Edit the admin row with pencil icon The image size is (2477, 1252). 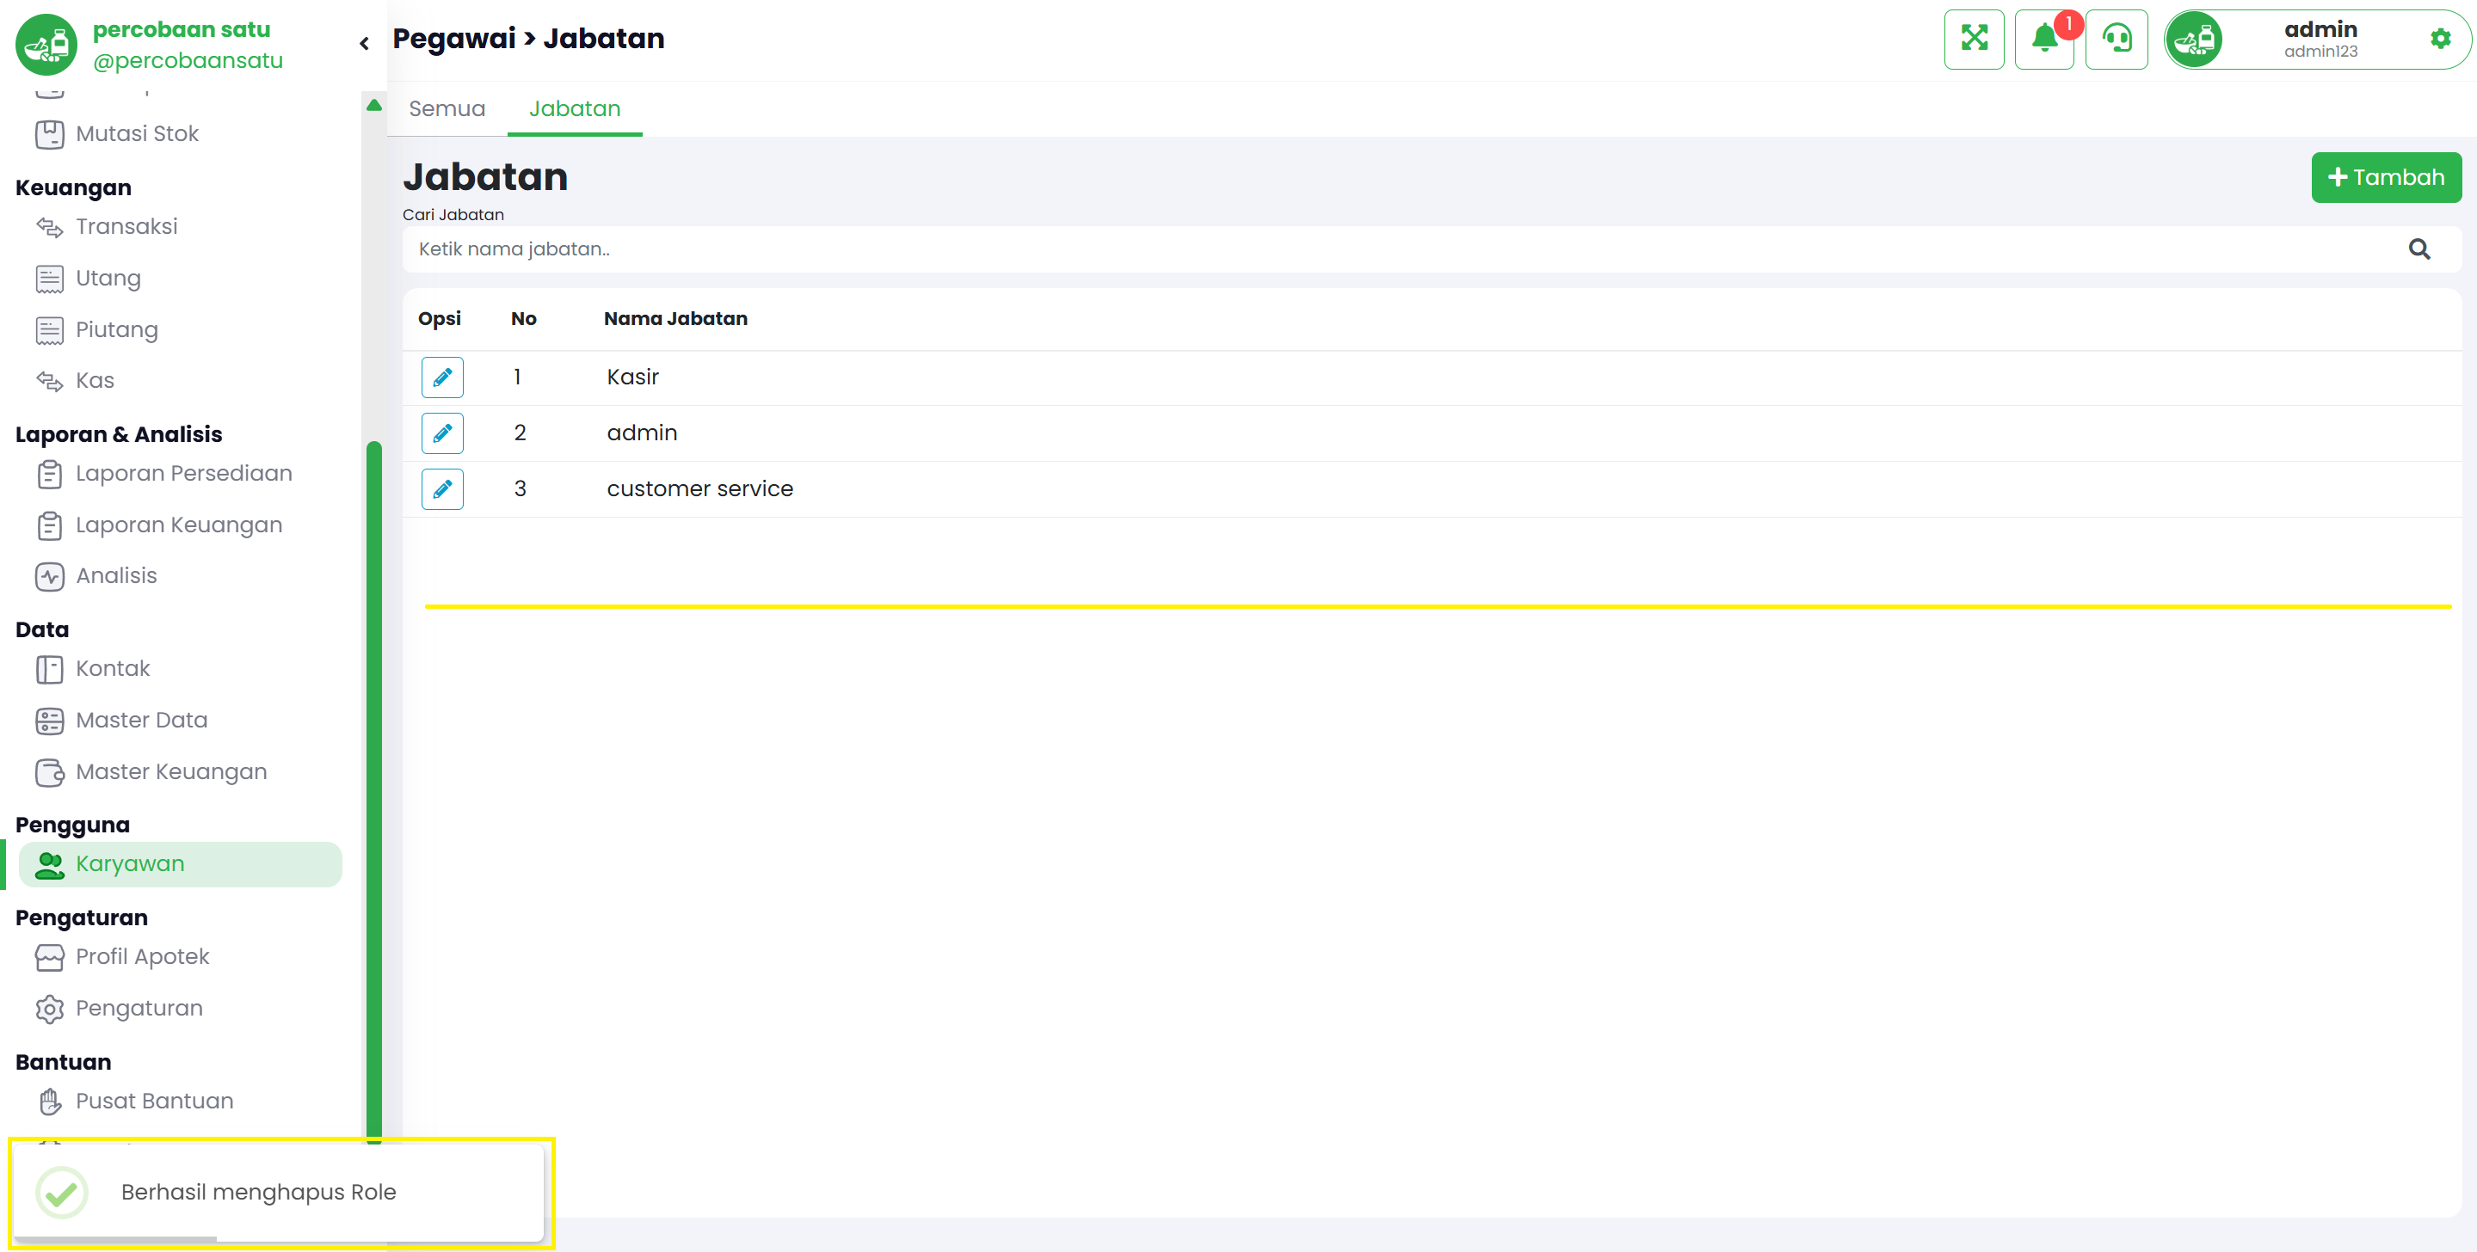[442, 433]
